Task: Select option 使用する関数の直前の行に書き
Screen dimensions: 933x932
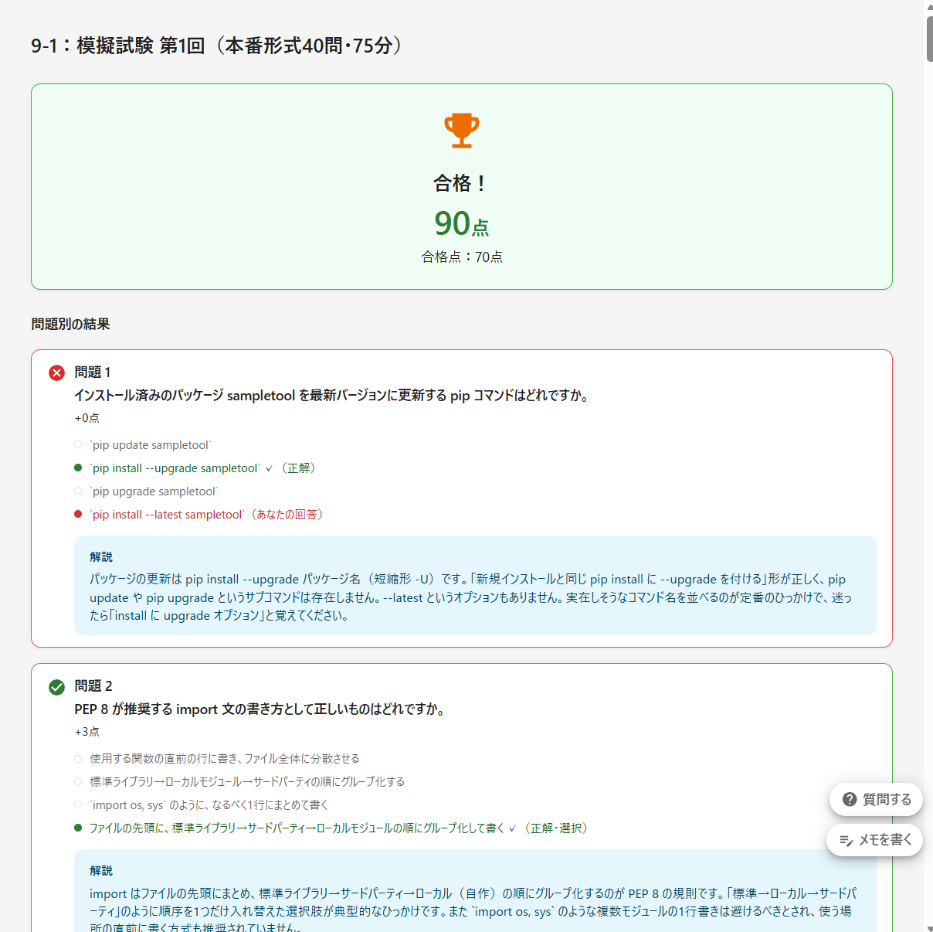Action: click(217, 759)
